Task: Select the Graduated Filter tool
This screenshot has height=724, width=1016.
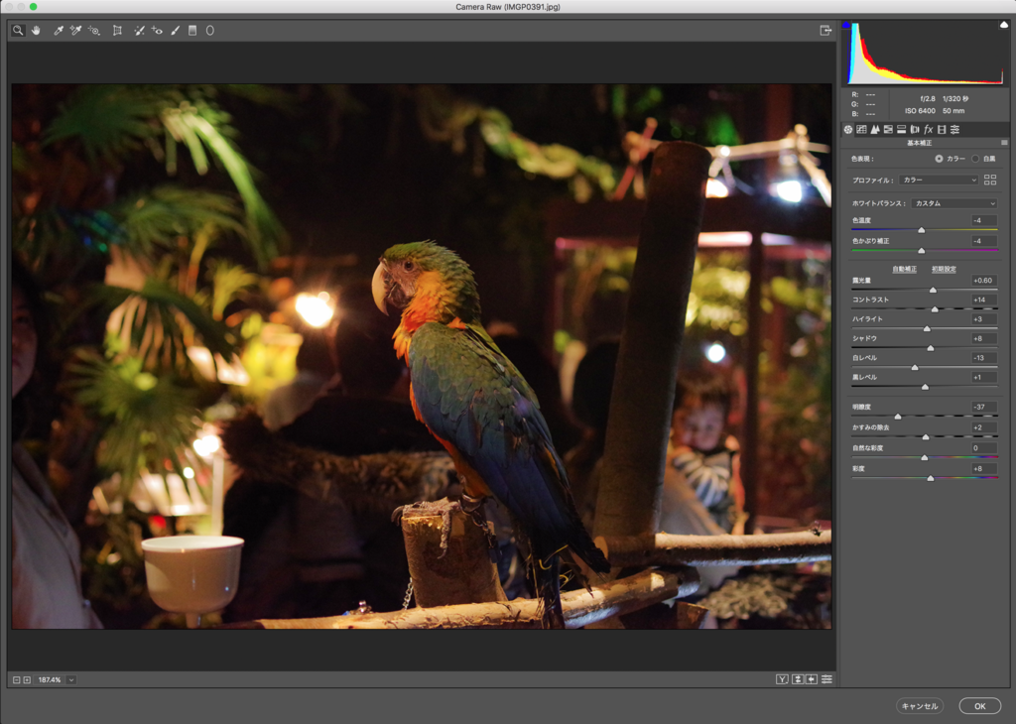Action: (x=192, y=31)
